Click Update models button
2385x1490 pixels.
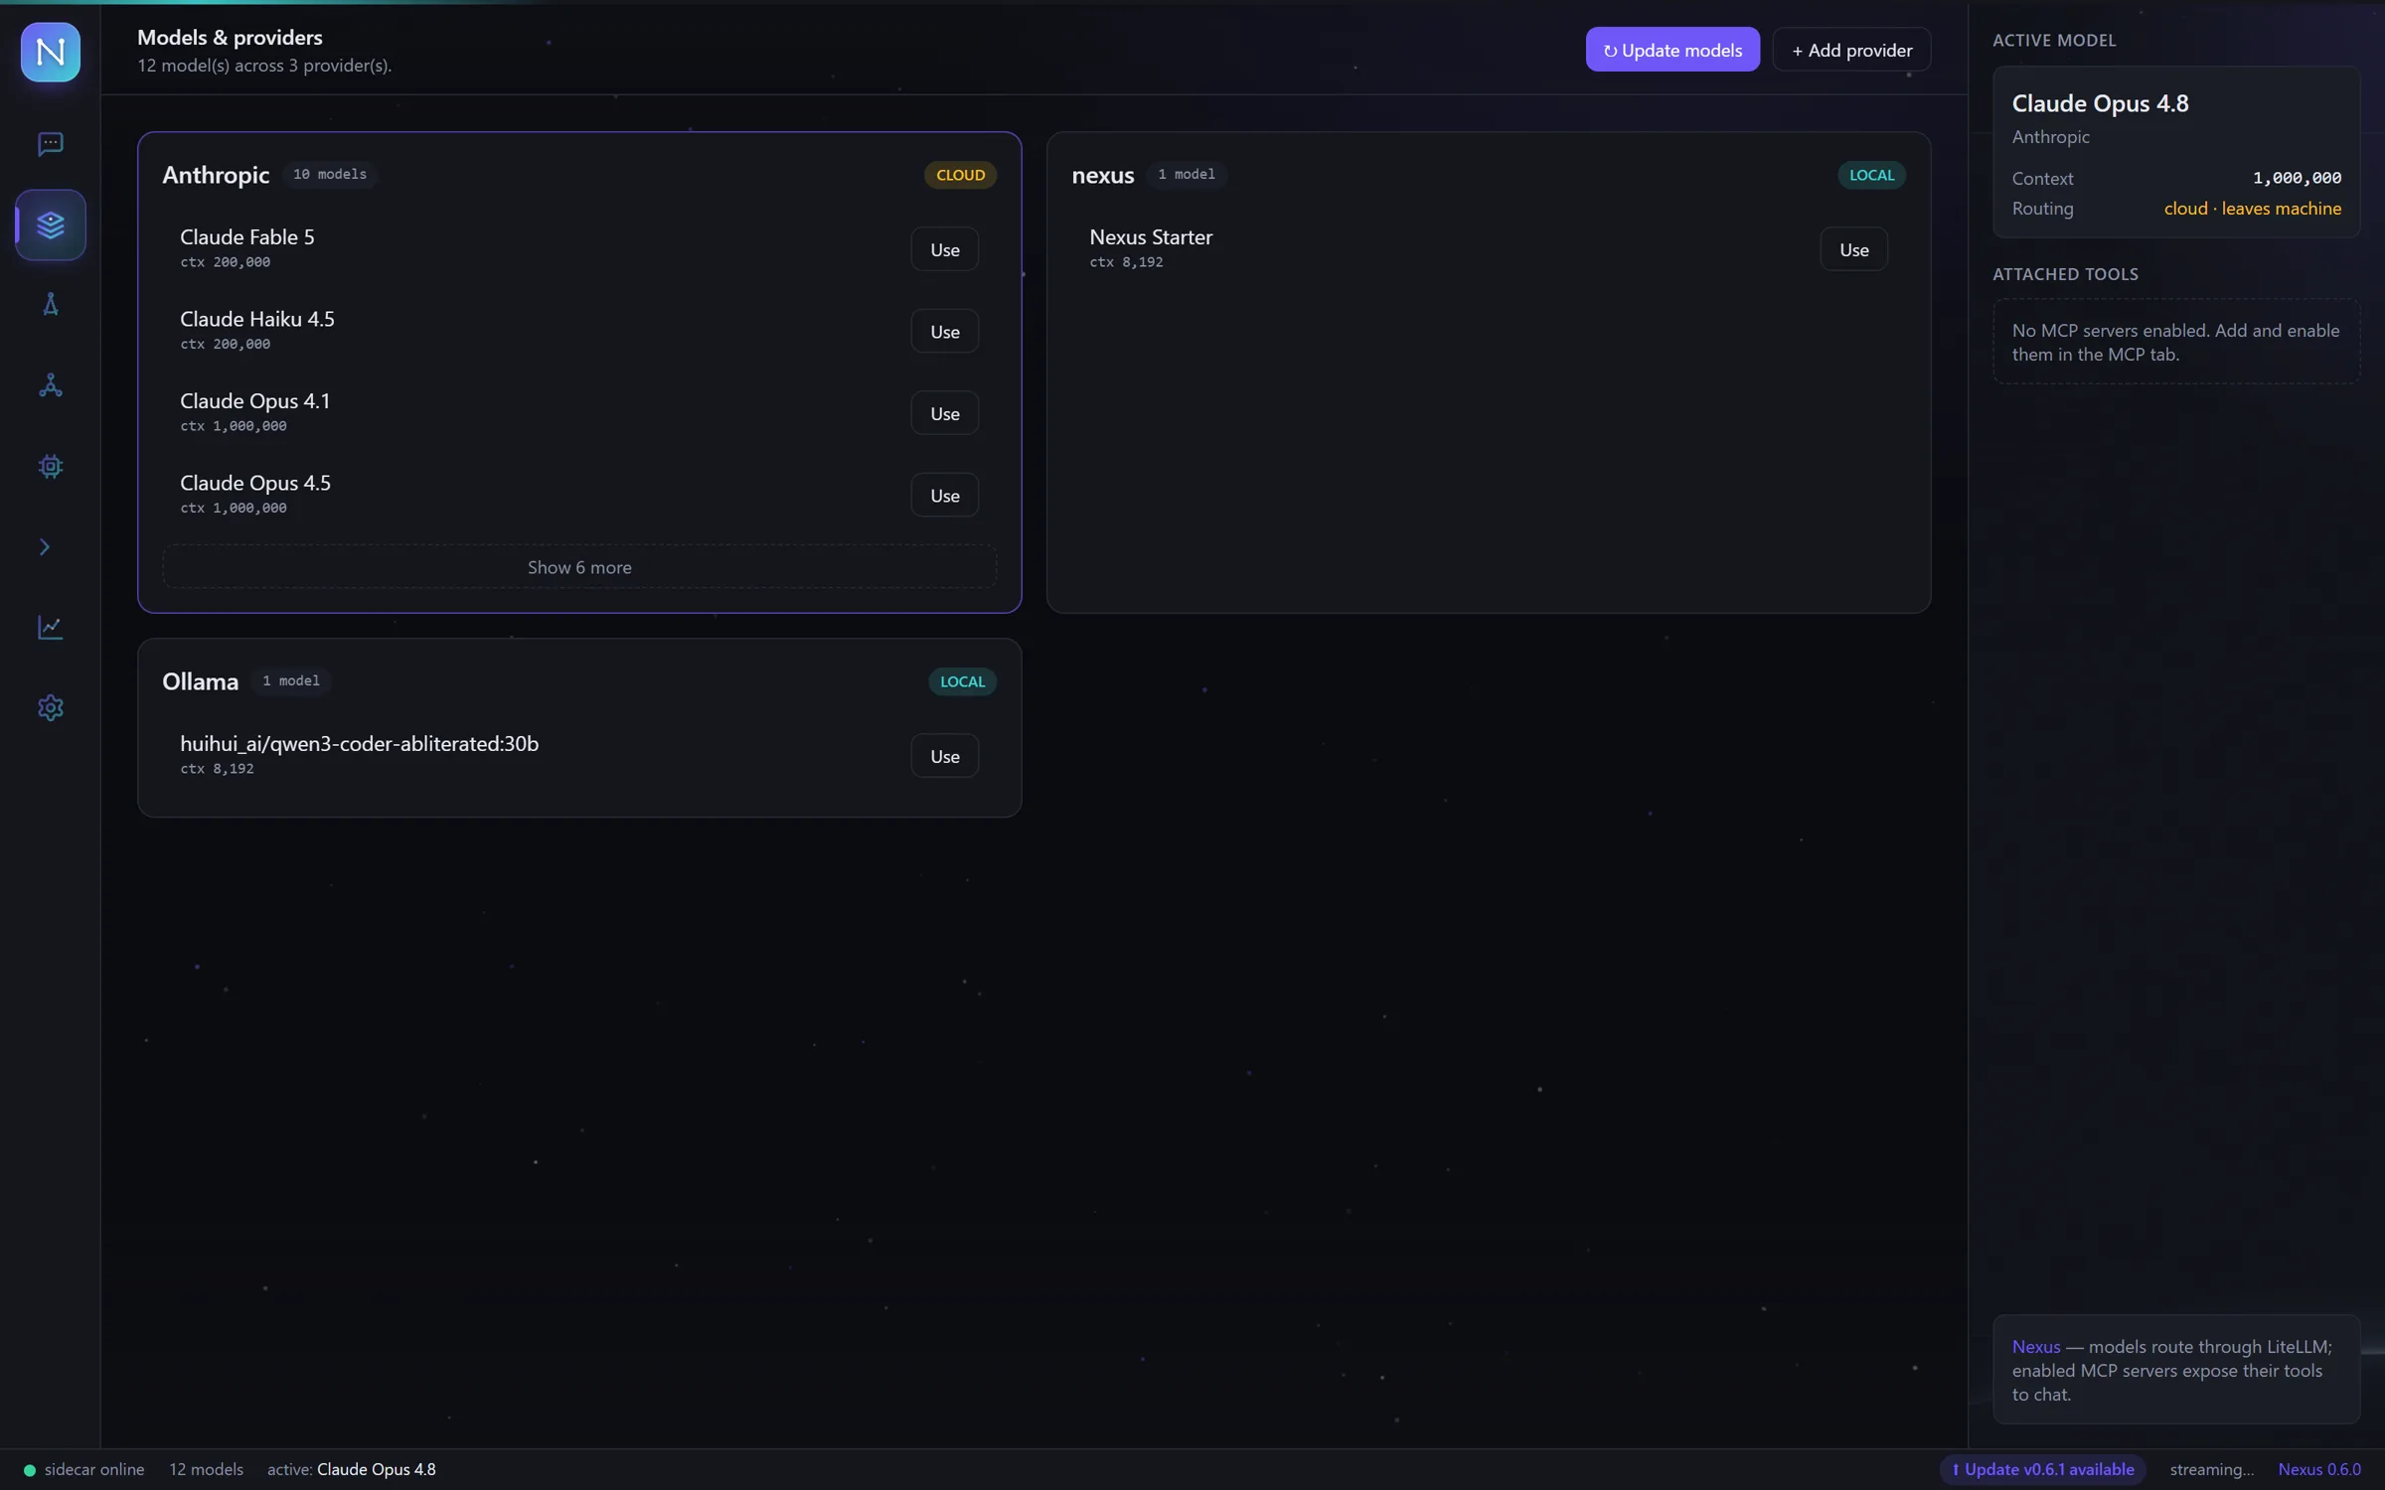tap(1672, 50)
